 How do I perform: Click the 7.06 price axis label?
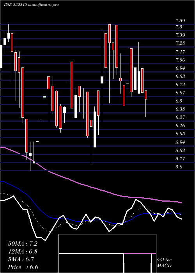click(180, 60)
